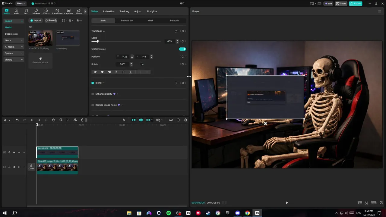
Task: Click the Cover edit button
Action: pyautogui.click(x=31, y=167)
